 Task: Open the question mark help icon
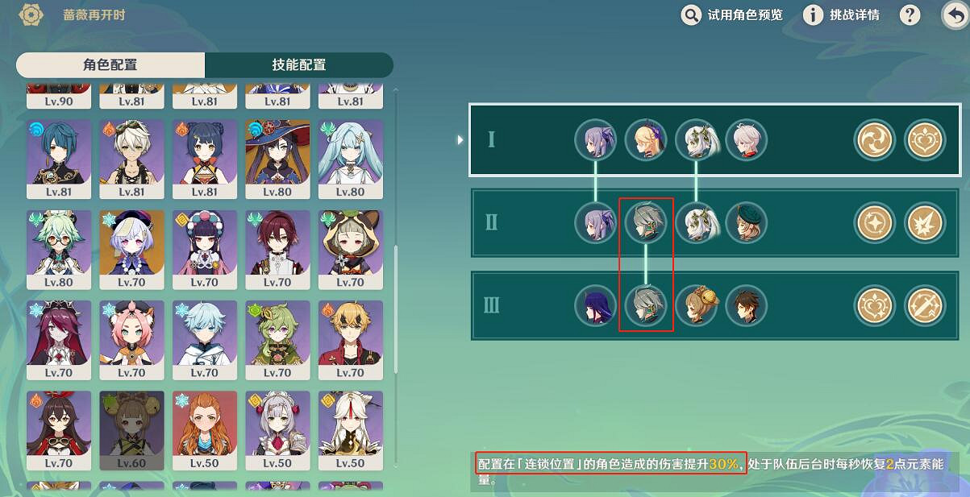click(910, 14)
